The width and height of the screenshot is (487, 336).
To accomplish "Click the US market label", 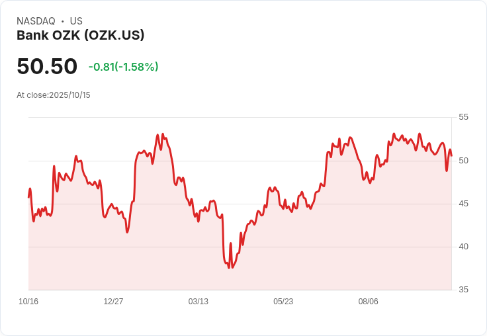I will click(76, 21).
